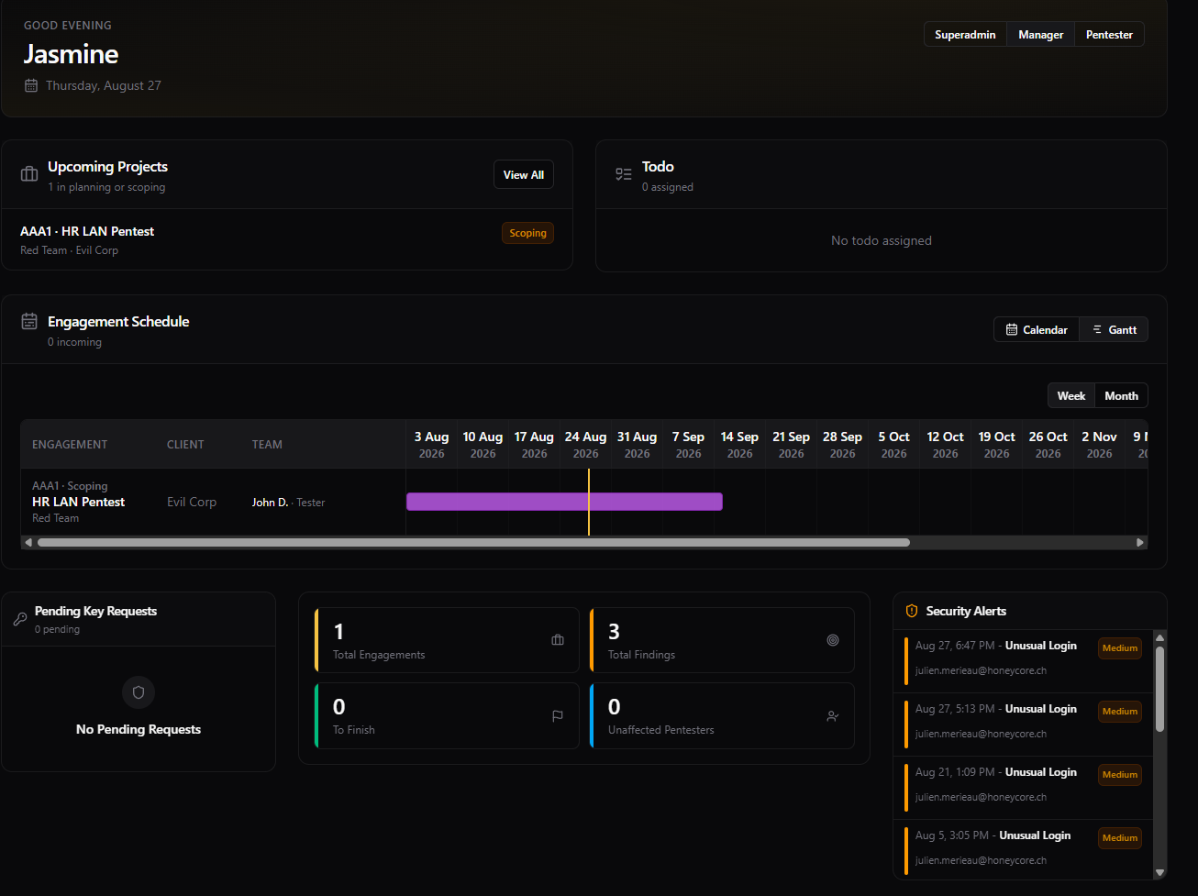Click the shield icon above No Pending Requests

point(139,692)
